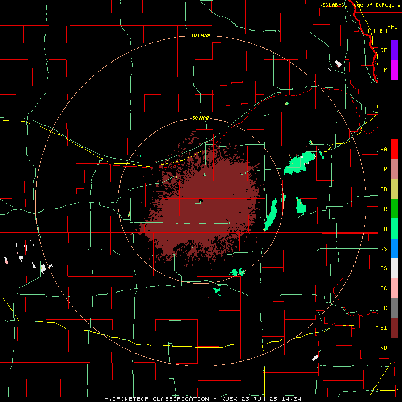The image size is (402, 402).
Task: Click the HA red legend swatch
Action: click(394, 149)
